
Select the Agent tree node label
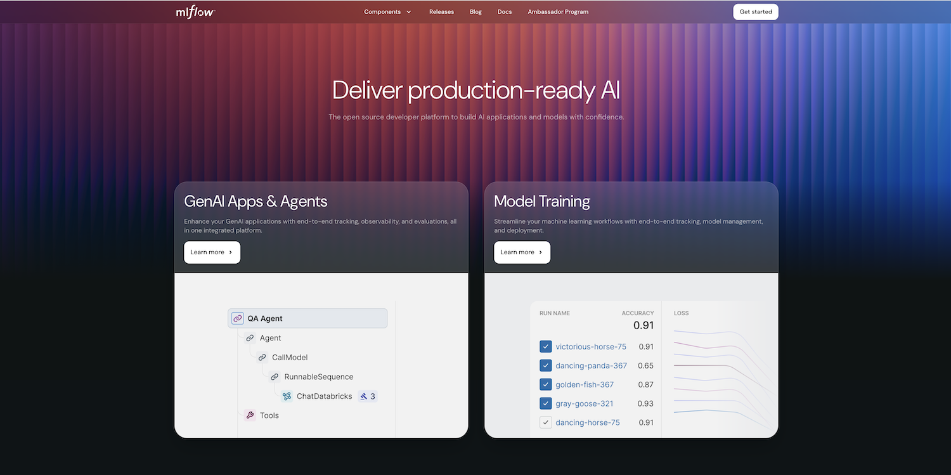[x=270, y=338]
